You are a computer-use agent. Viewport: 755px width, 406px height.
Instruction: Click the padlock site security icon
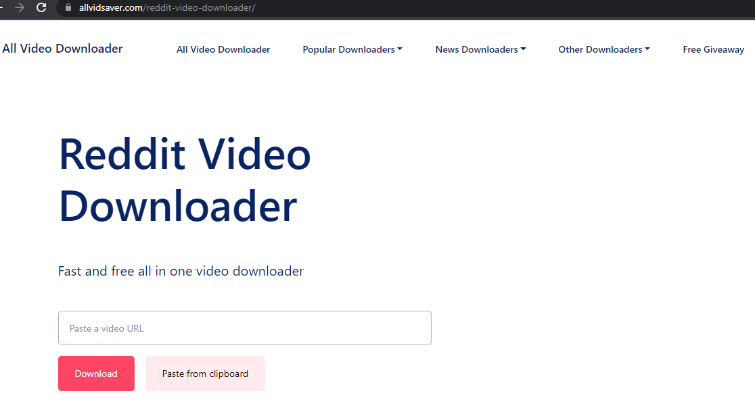(68, 7)
